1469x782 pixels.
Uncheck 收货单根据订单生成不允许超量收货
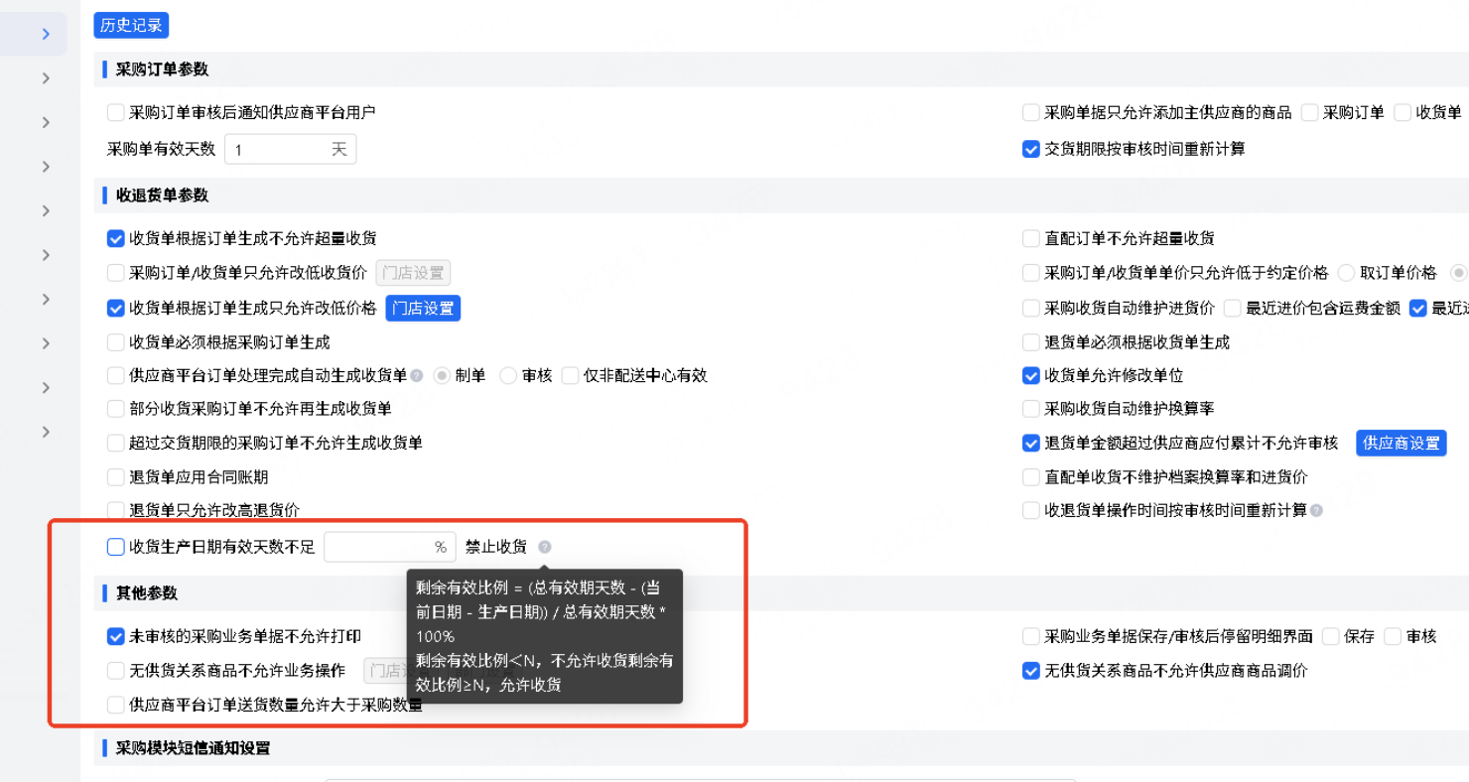click(x=116, y=239)
